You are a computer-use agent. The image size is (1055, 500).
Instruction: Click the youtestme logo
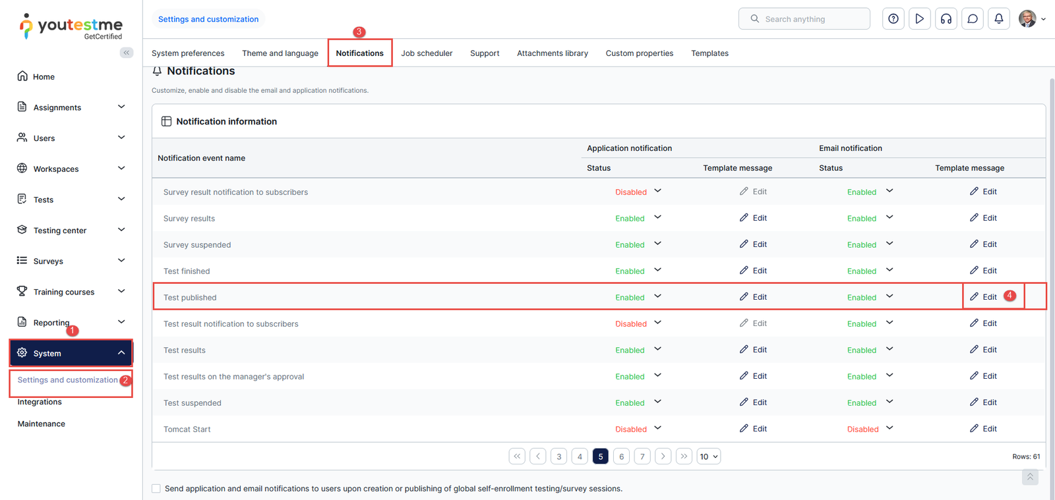click(x=71, y=26)
